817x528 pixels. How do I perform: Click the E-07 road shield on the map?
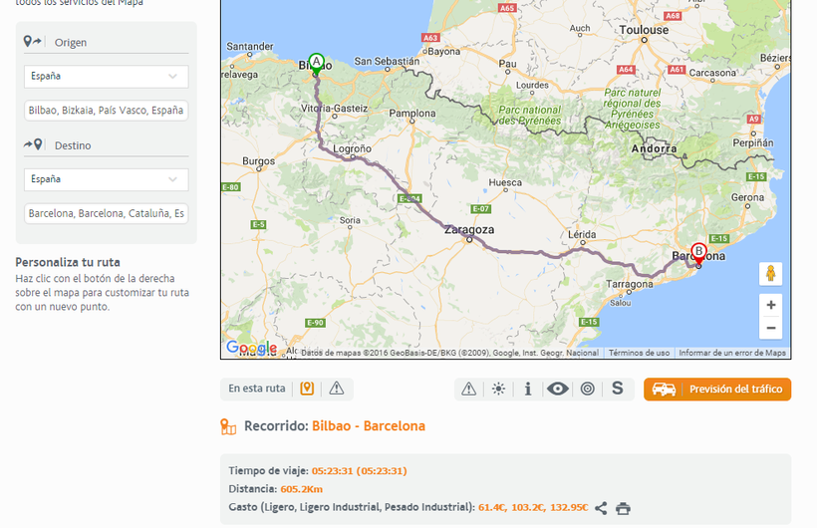[x=480, y=208]
